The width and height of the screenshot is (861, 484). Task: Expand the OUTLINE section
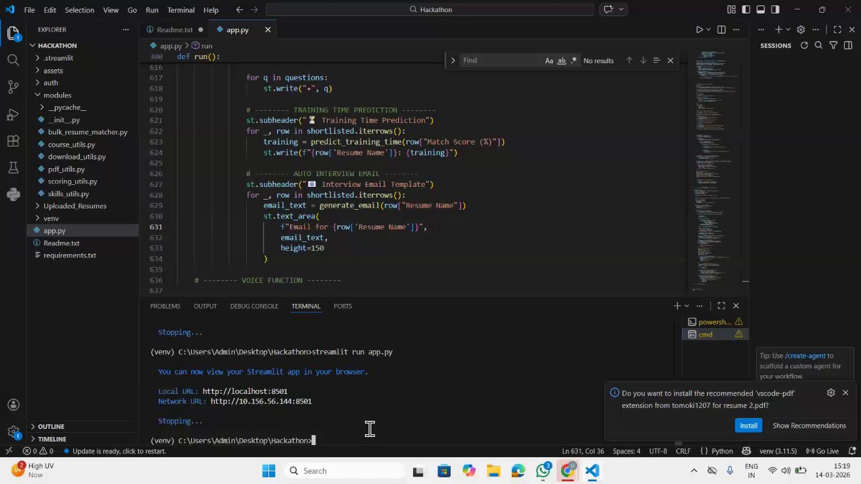tap(51, 426)
